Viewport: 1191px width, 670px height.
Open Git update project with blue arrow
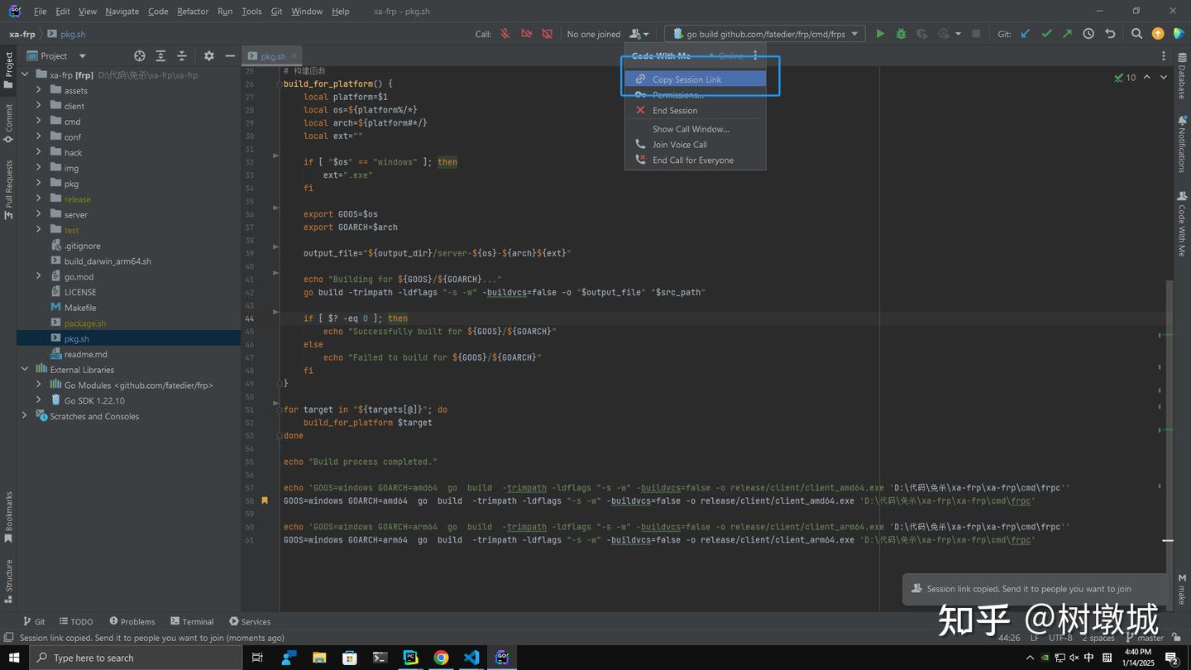coord(1026,33)
